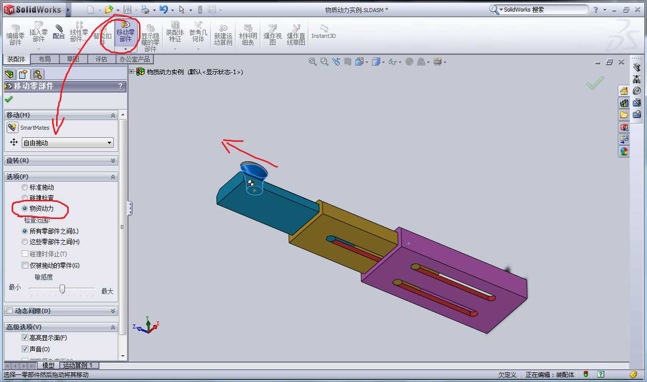Screen dimensions: 647x382
Task: Enable Dragged part only (仅被拖动的零件) checkbox
Action: point(25,265)
